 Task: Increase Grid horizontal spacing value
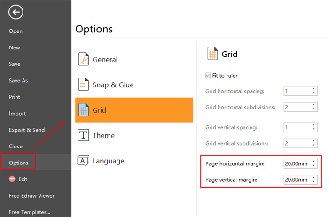313,88
